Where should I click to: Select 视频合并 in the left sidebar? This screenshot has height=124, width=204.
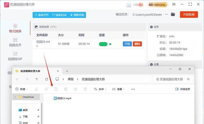click(x=15, y=42)
